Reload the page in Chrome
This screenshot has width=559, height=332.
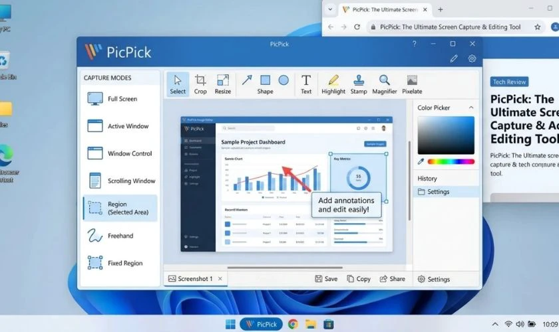[x=357, y=27]
